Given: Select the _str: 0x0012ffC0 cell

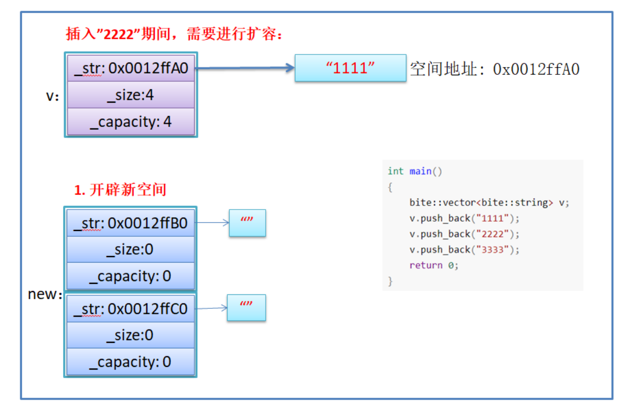Looking at the screenshot, I should pos(131,309).
